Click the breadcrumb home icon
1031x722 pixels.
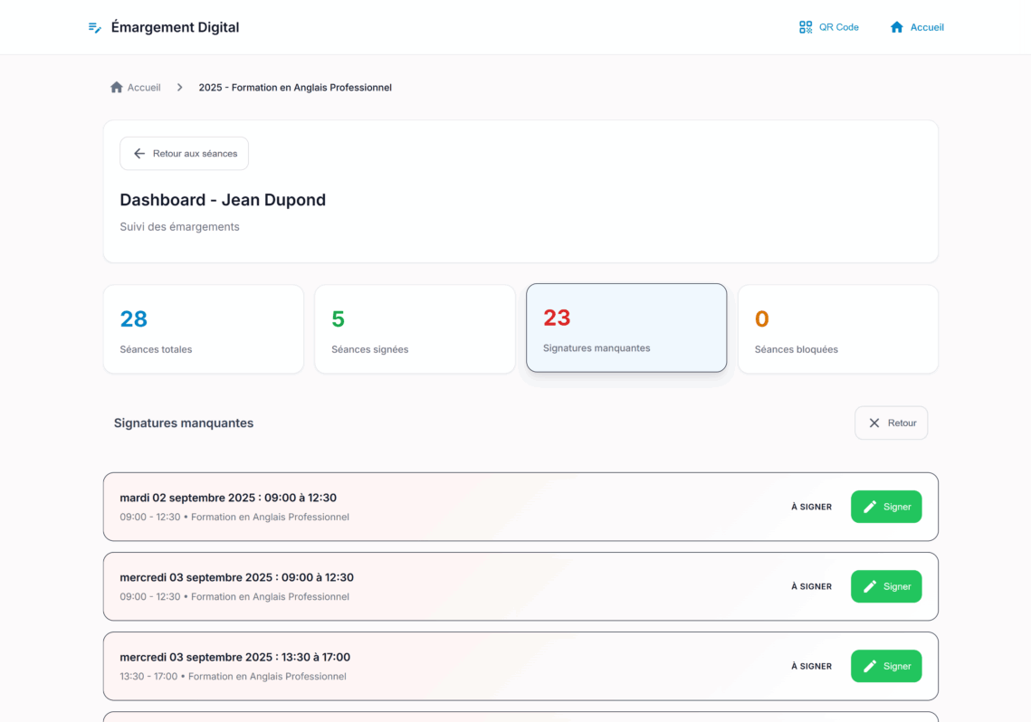coord(116,88)
